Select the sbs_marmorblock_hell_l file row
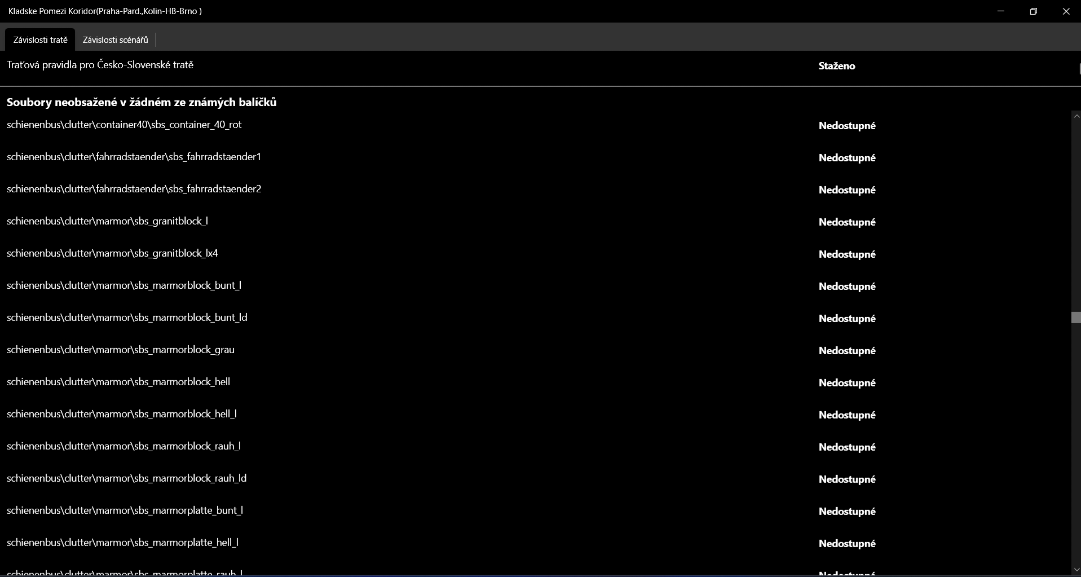 tap(535, 415)
